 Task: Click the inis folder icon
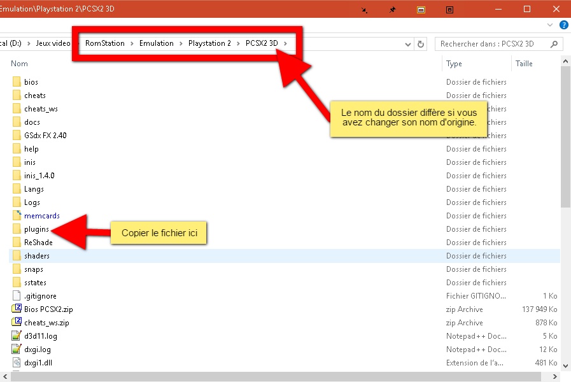click(17, 162)
